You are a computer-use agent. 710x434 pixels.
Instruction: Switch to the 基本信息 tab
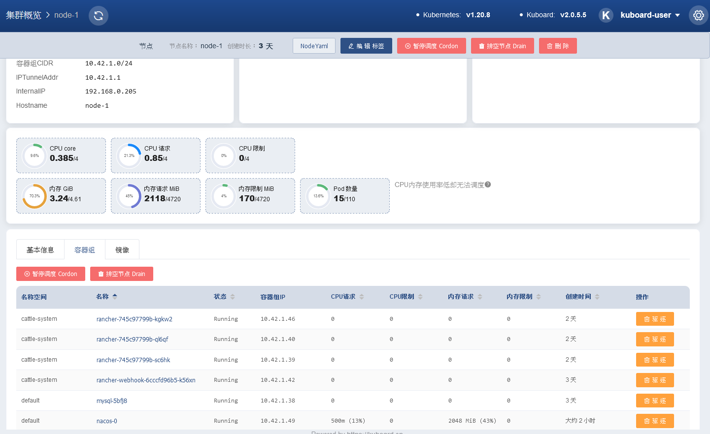click(x=40, y=249)
